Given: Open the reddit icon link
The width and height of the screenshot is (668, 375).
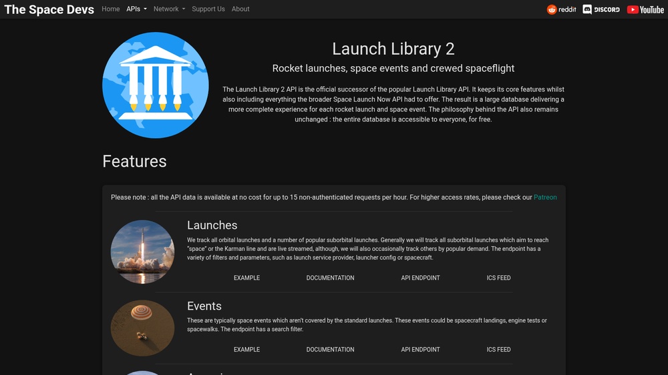Looking at the screenshot, I should (x=561, y=9).
